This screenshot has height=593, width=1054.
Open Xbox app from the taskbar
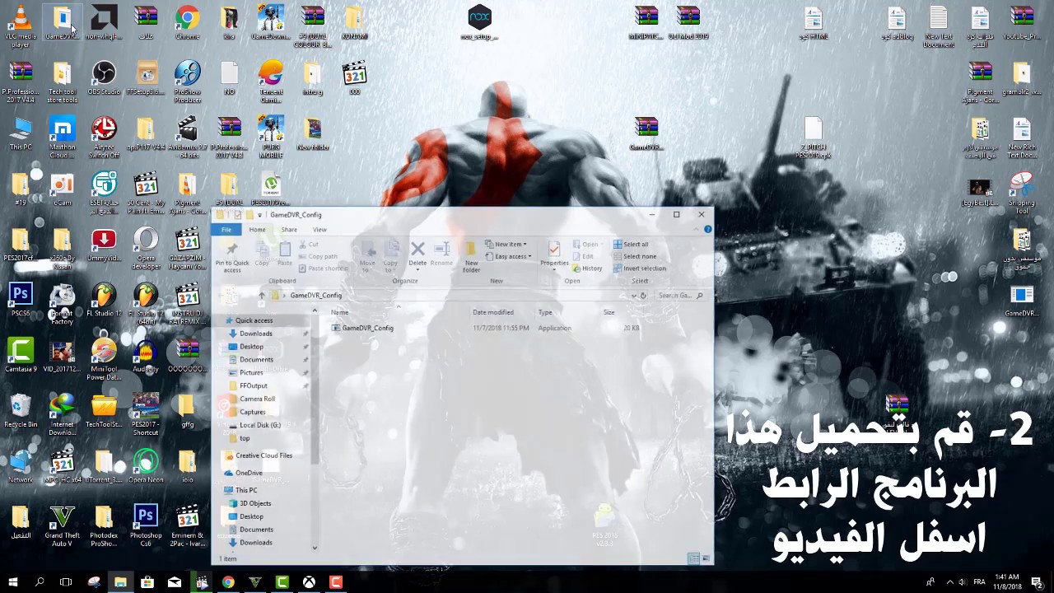pos(309,582)
